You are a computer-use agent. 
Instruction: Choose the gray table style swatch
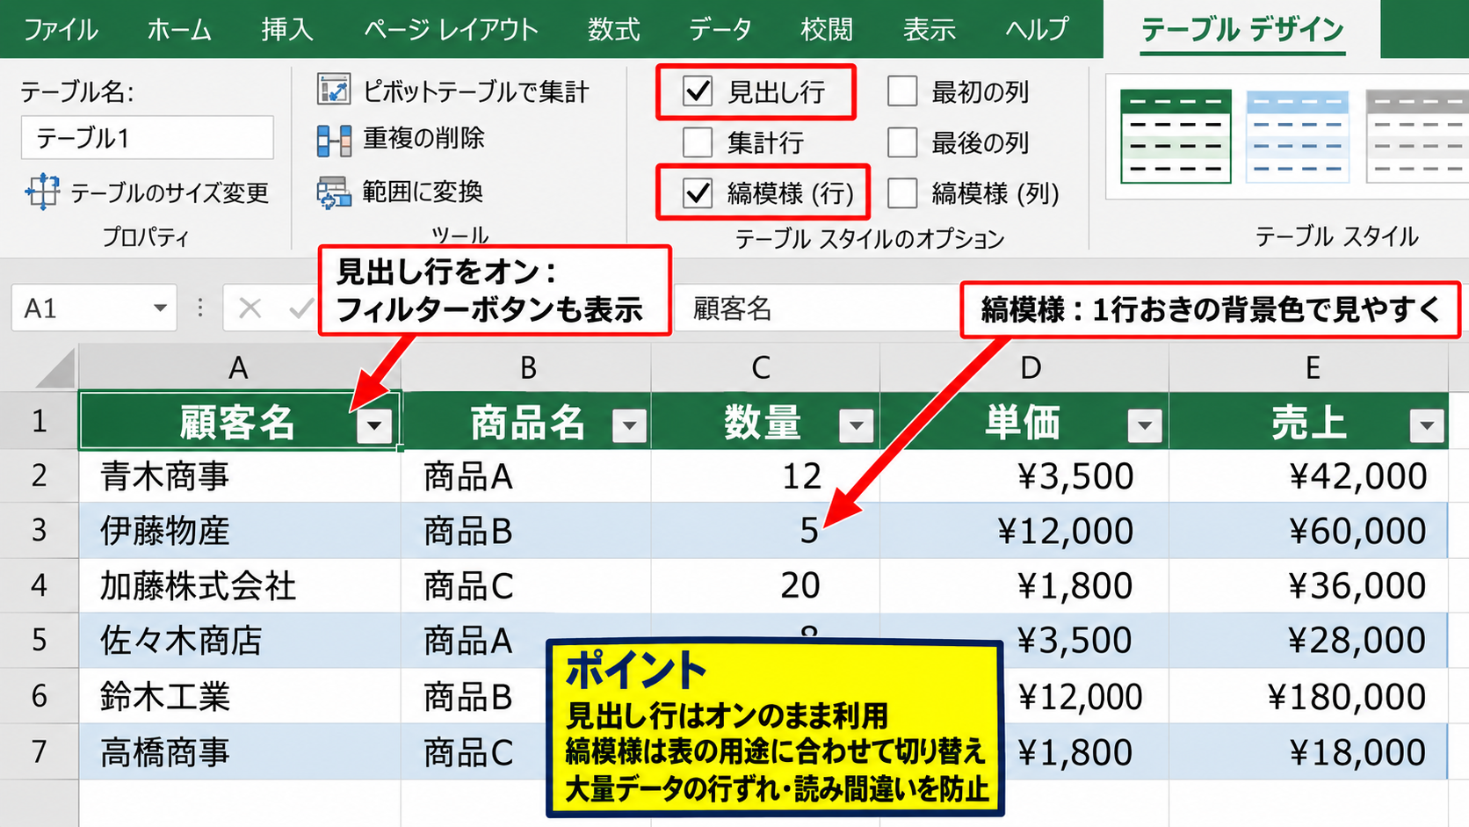(x=1416, y=136)
